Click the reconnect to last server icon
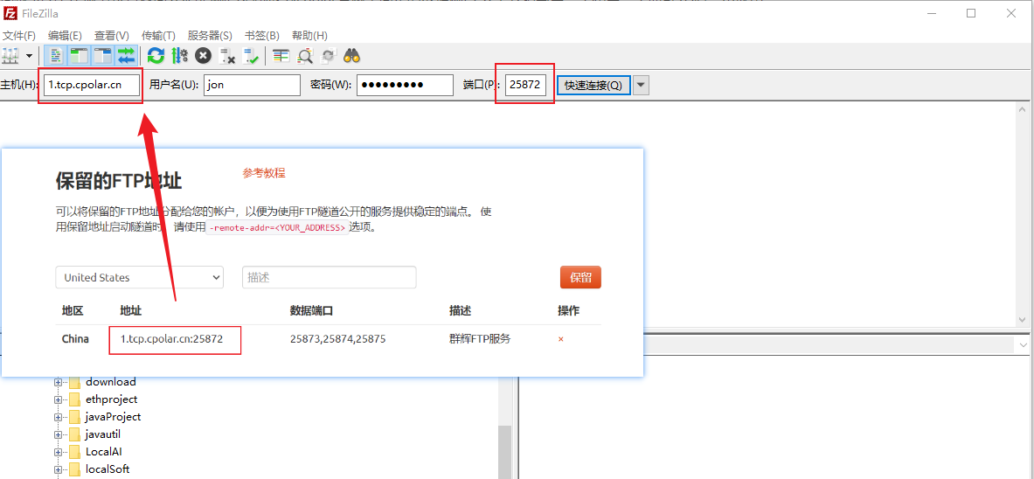The width and height of the screenshot is (1034, 479). [x=251, y=56]
